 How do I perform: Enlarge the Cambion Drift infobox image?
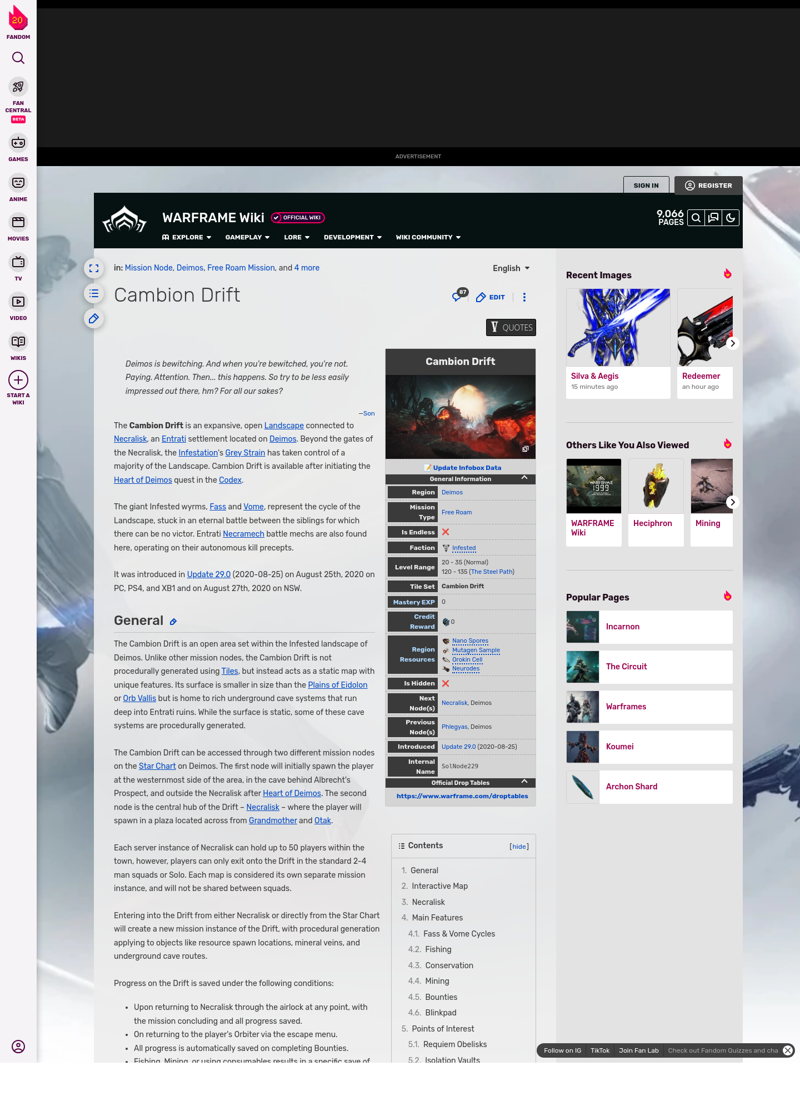(x=525, y=449)
